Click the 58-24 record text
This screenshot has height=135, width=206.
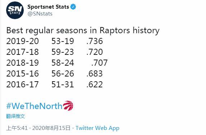click(63, 62)
